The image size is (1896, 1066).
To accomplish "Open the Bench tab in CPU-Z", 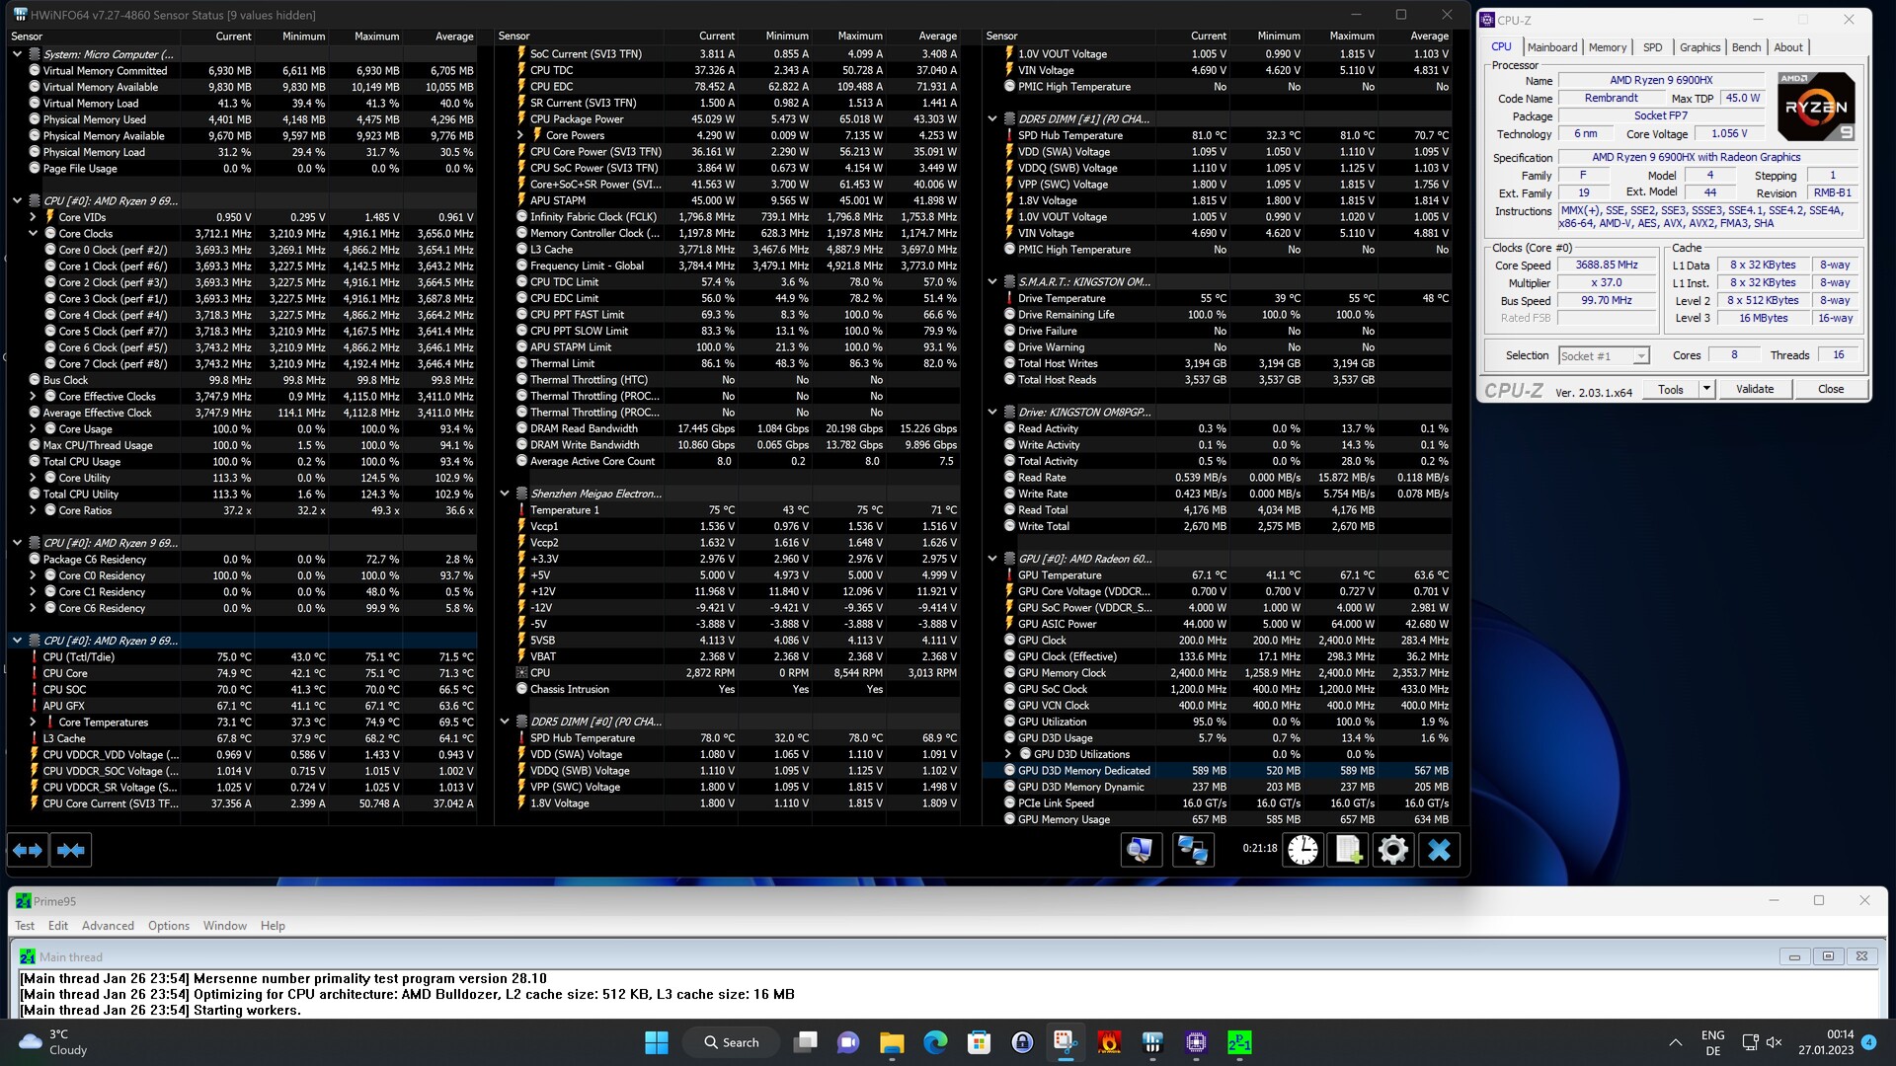I will click(x=1745, y=47).
